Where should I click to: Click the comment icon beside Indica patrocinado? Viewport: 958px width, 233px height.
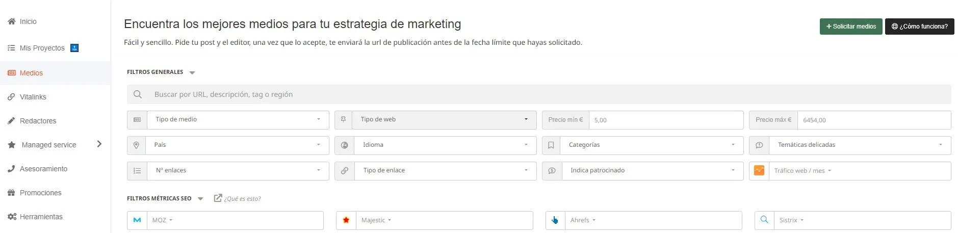pyautogui.click(x=552, y=171)
